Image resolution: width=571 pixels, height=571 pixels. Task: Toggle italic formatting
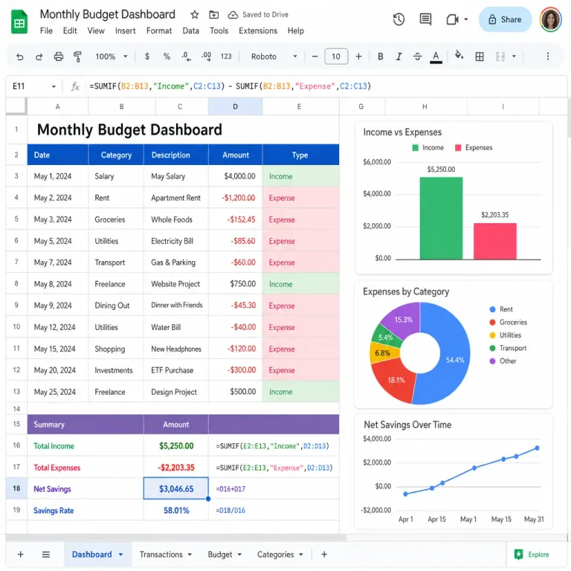pos(399,57)
